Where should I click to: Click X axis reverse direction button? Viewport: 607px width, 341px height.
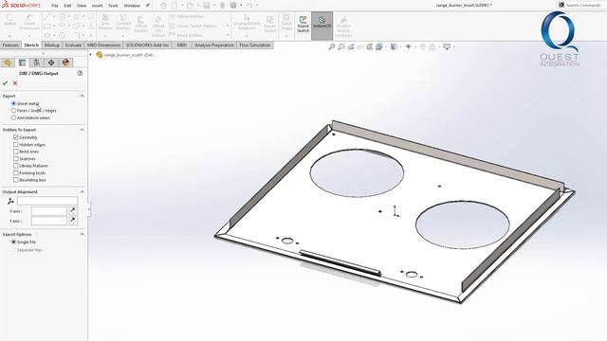72,210
